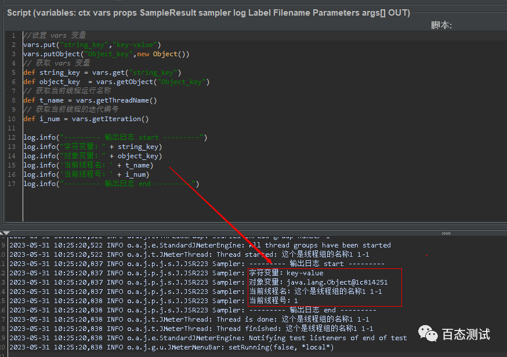Click log output '字符变量: key-value'
Screen dimensions: 507x357
pyautogui.click(x=286, y=273)
